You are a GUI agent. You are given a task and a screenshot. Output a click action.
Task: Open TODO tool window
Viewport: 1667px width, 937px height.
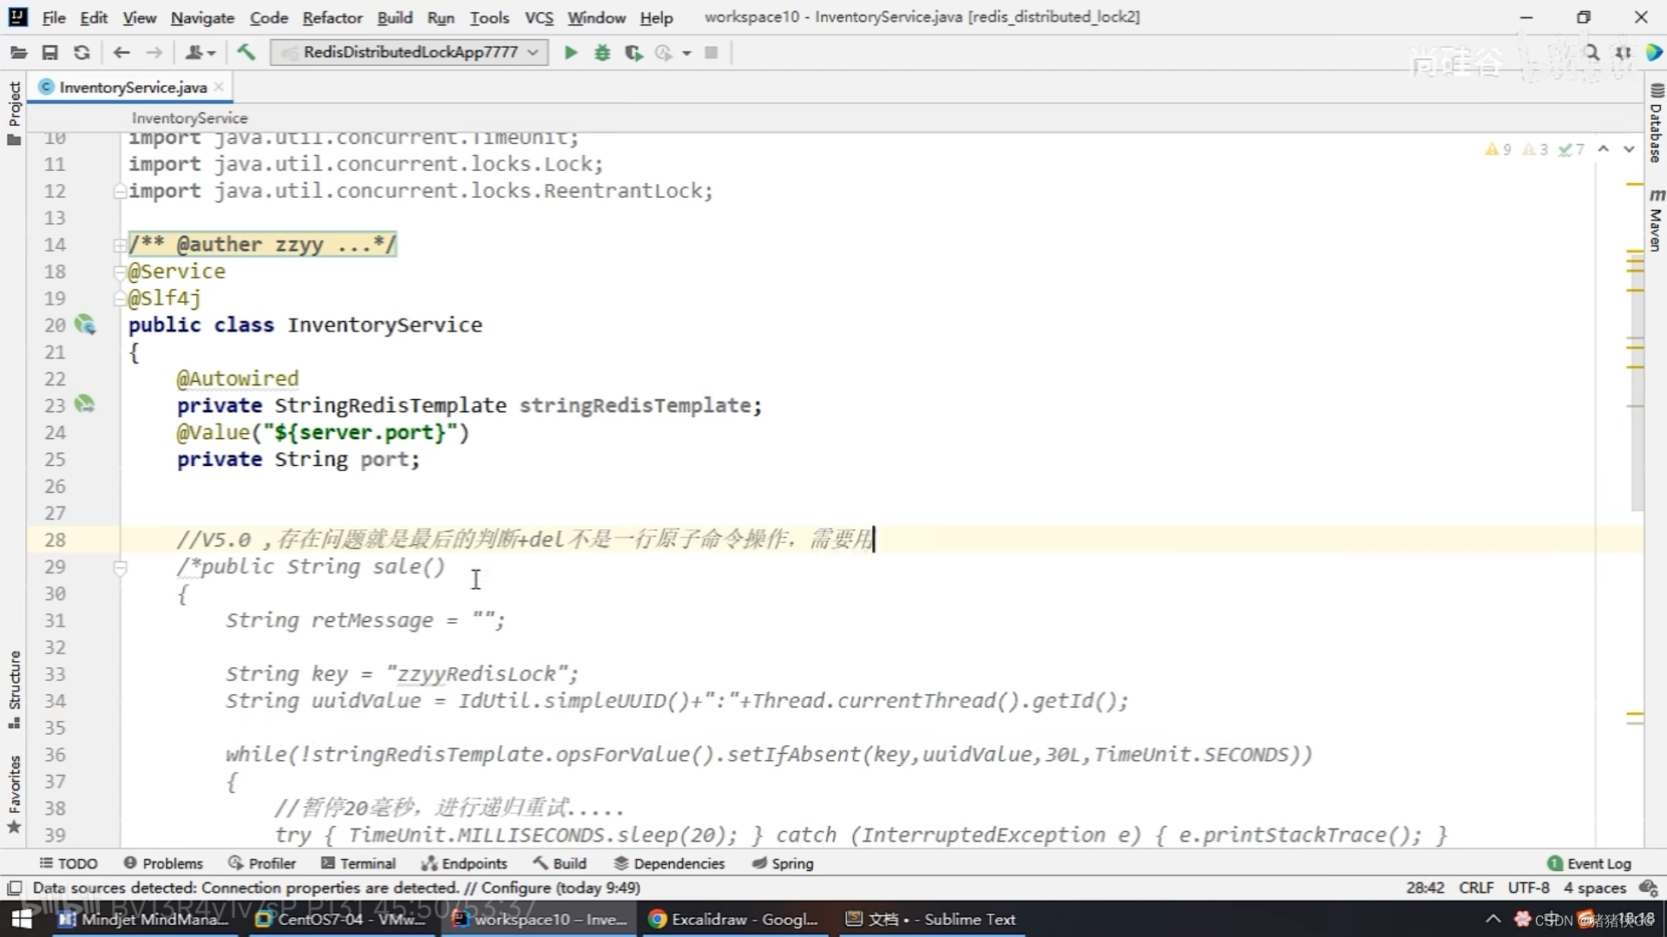(x=69, y=863)
